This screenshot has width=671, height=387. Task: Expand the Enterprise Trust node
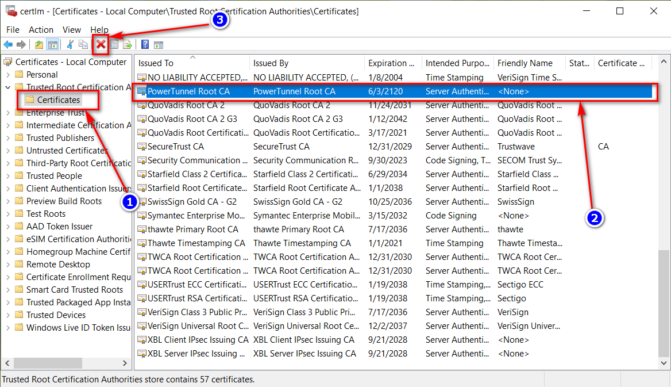tap(7, 113)
